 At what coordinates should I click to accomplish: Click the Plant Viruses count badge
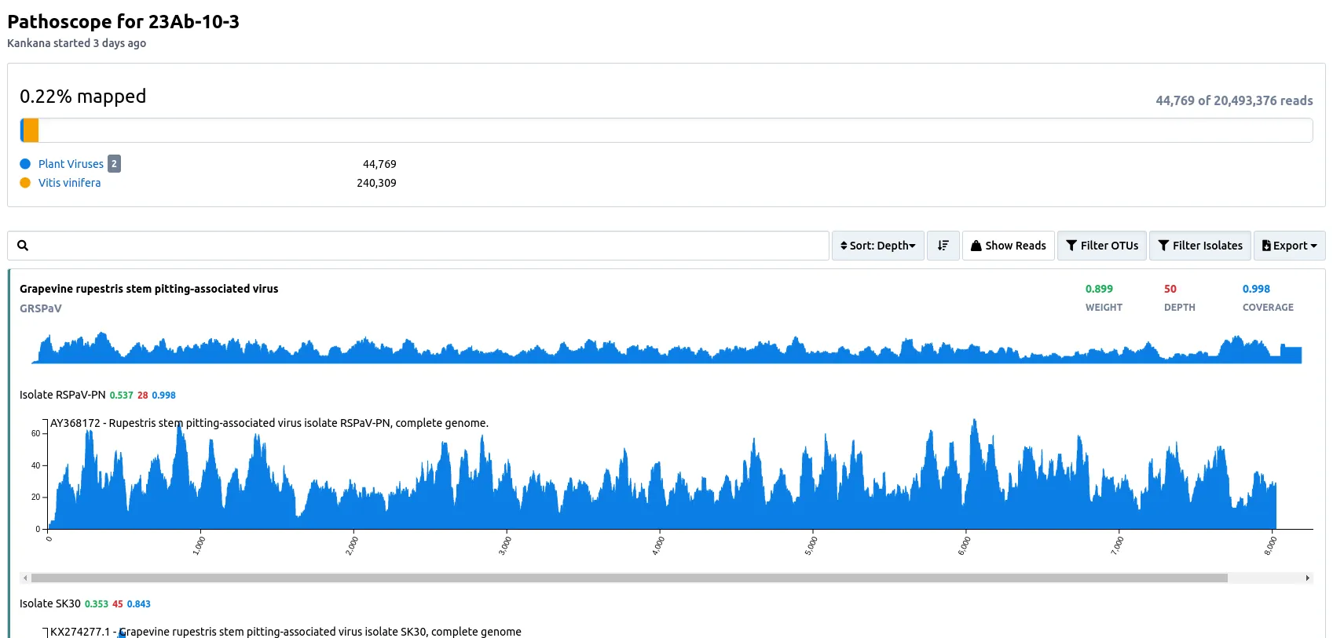tap(114, 164)
